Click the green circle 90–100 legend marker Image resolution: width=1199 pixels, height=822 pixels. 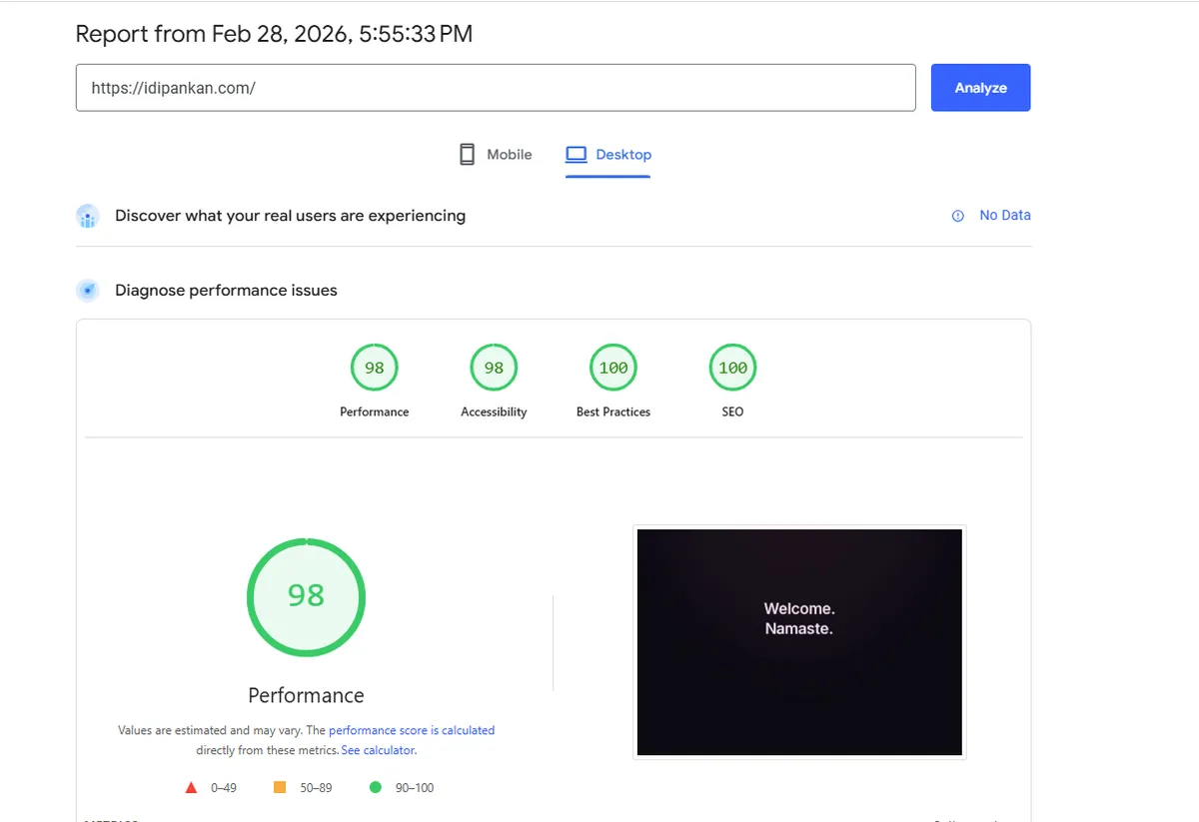(376, 787)
